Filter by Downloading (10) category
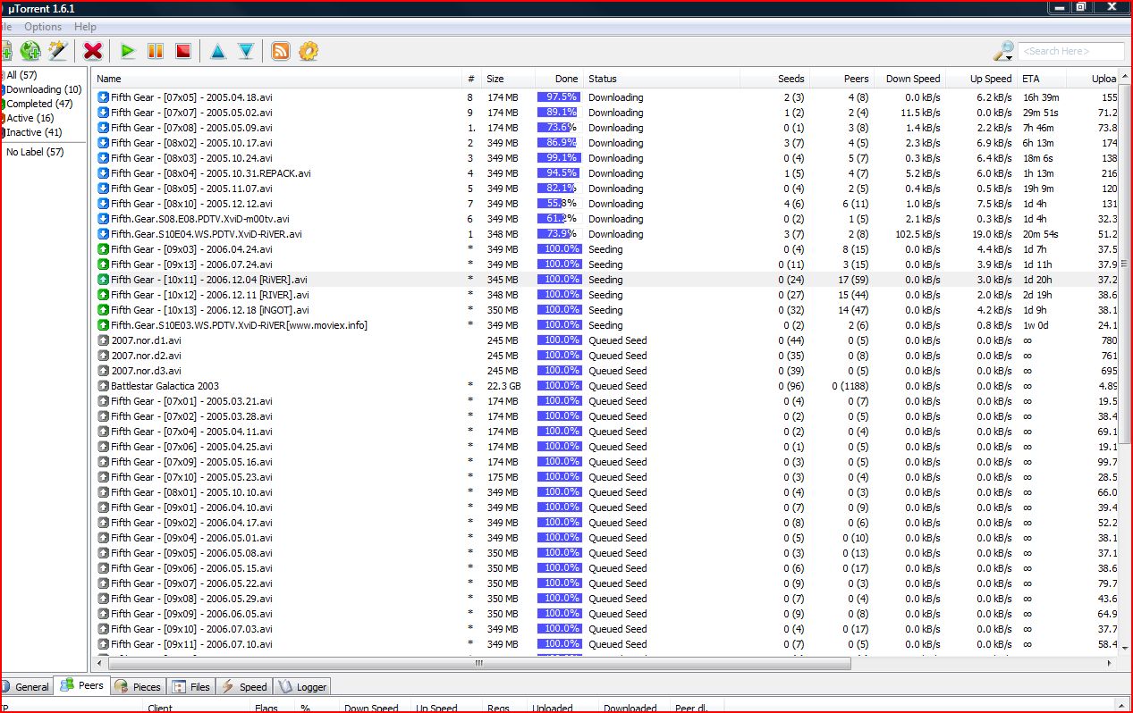This screenshot has height=713, width=1133. coord(44,89)
